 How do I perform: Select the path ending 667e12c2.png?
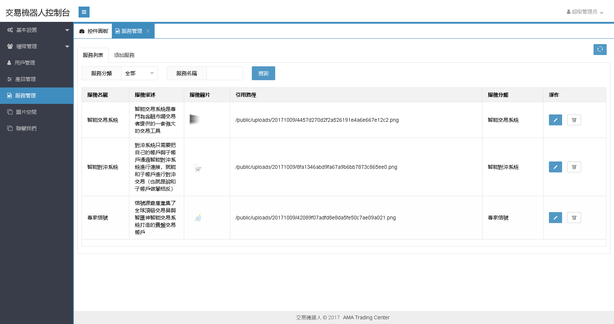tap(317, 120)
